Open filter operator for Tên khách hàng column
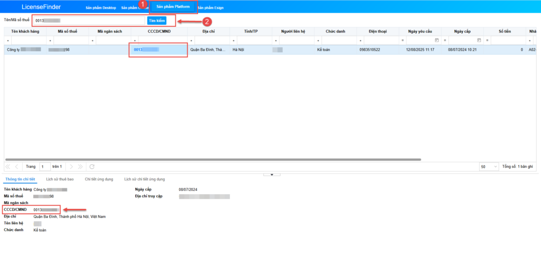The image size is (541, 259). (x=7, y=40)
